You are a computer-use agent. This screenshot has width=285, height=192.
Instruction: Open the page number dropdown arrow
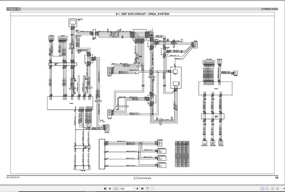(x=133, y=189)
